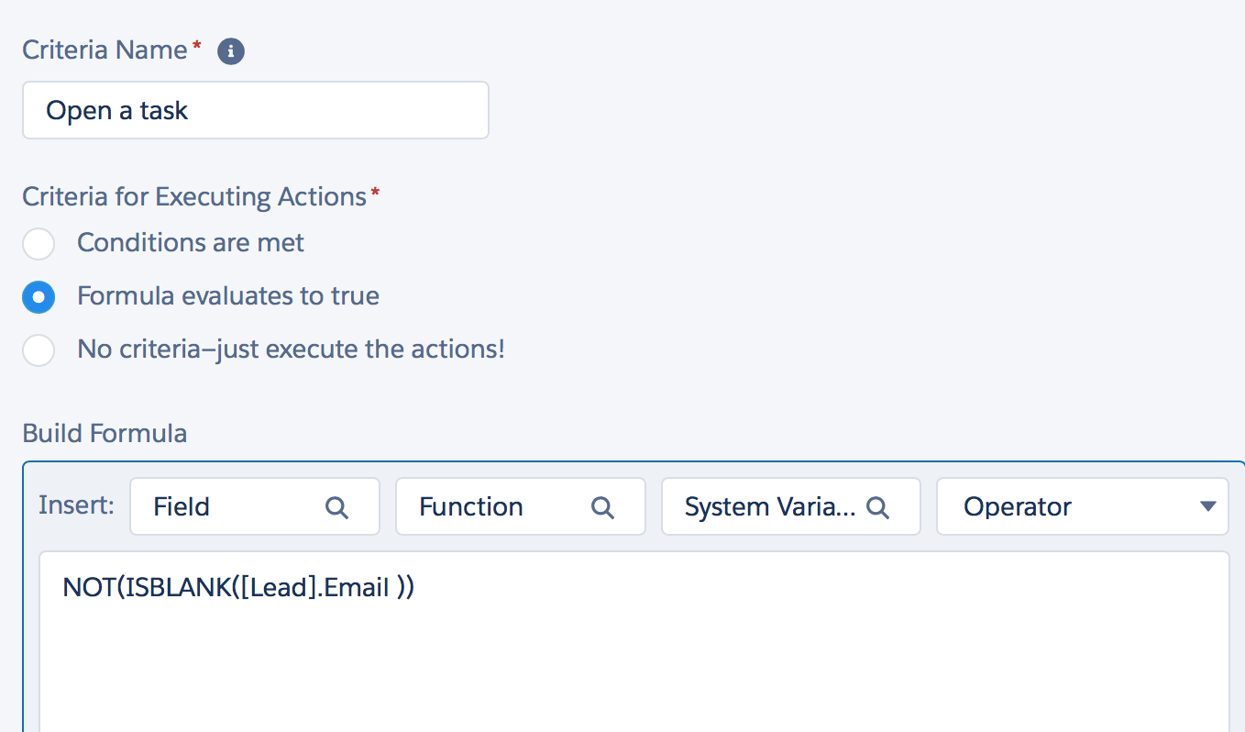Image resolution: width=1245 pixels, height=732 pixels.
Task: Click the 'No criteria–just execute the actions!' label
Action: pyautogui.click(x=291, y=349)
